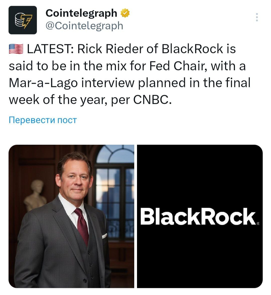Open the Cointelegraph profile avatar

(23, 20)
